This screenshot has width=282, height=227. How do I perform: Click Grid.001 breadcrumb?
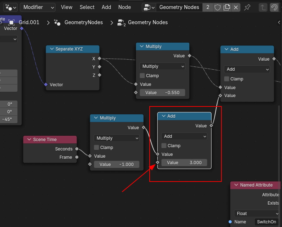pyautogui.click(x=29, y=22)
